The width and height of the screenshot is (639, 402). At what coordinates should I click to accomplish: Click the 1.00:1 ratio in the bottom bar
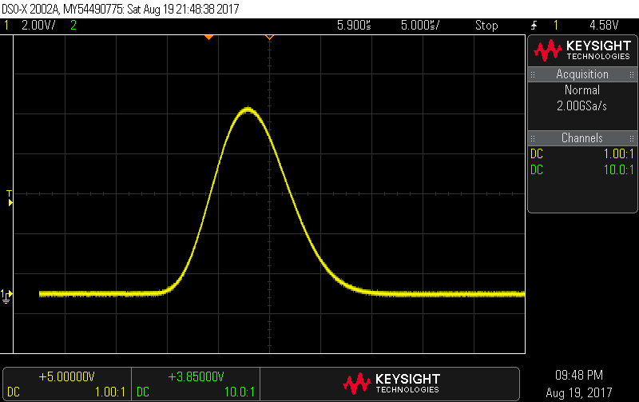[110, 392]
